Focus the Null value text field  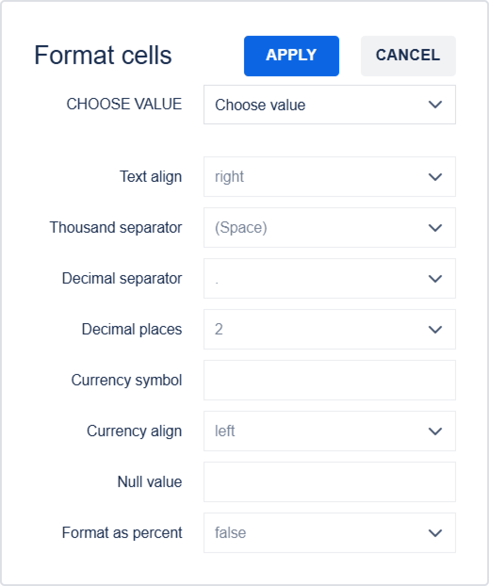click(x=329, y=482)
